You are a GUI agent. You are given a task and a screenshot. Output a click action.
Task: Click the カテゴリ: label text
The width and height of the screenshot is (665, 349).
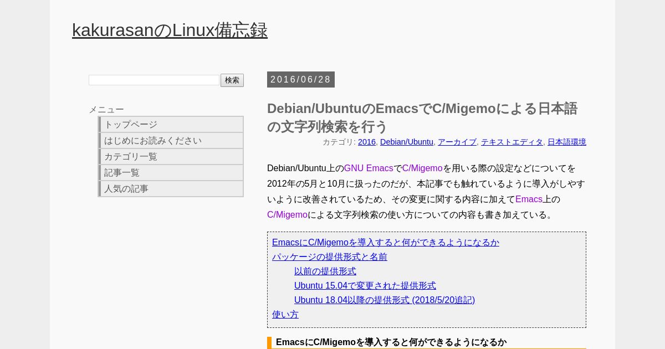(x=339, y=142)
